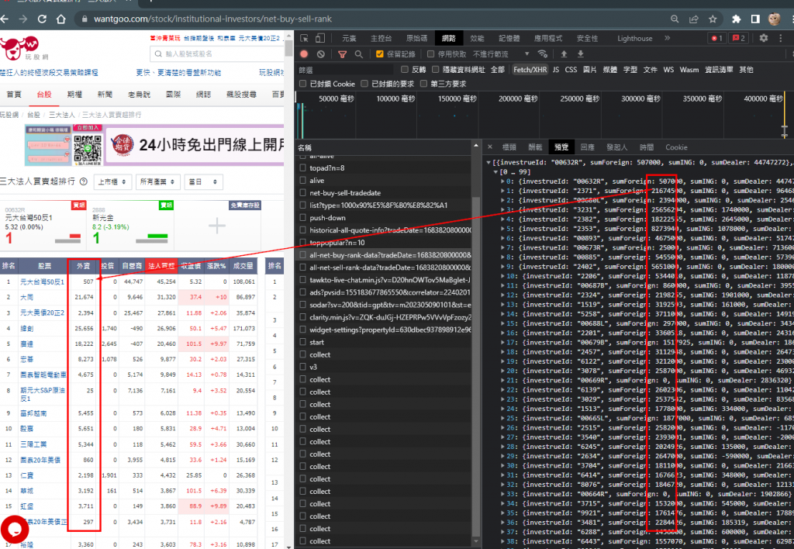Open the network conditions wifi icon
Viewport: 794px width, 549px height.
pos(543,54)
